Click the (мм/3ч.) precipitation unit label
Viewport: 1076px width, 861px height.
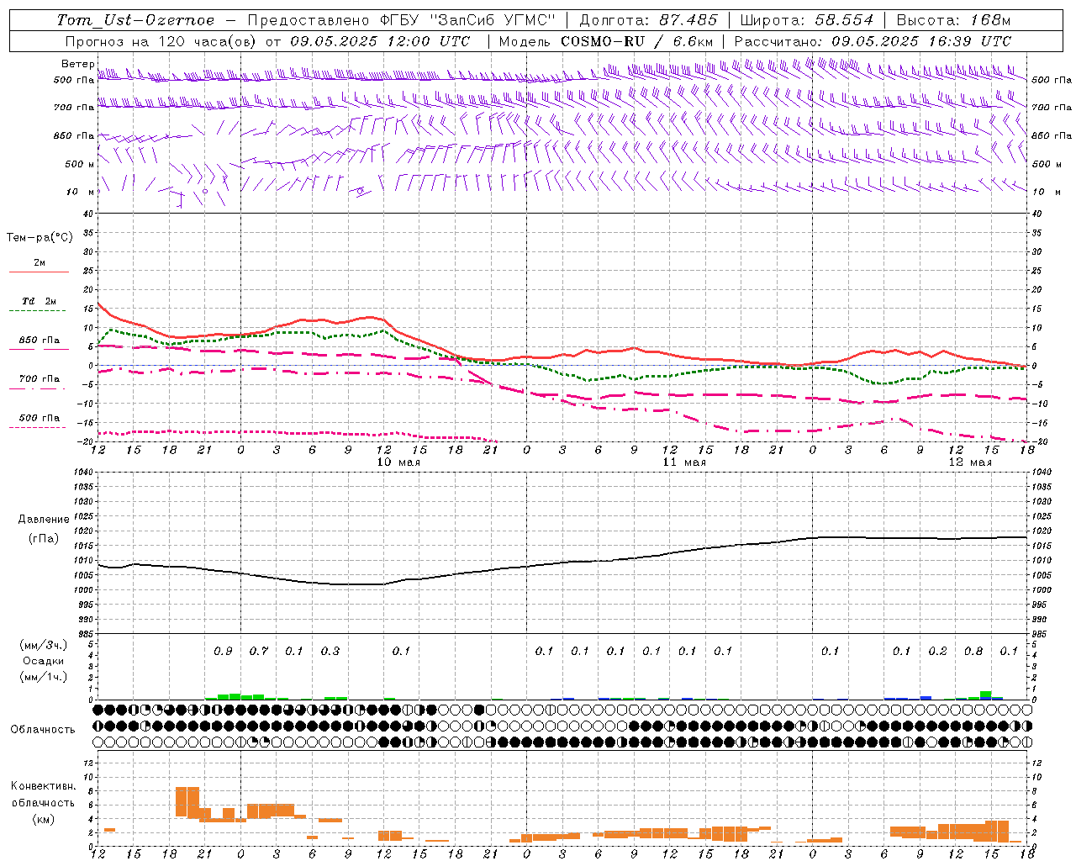(44, 645)
